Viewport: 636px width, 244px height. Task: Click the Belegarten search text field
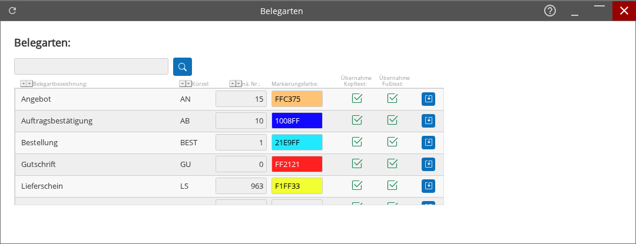click(91, 66)
